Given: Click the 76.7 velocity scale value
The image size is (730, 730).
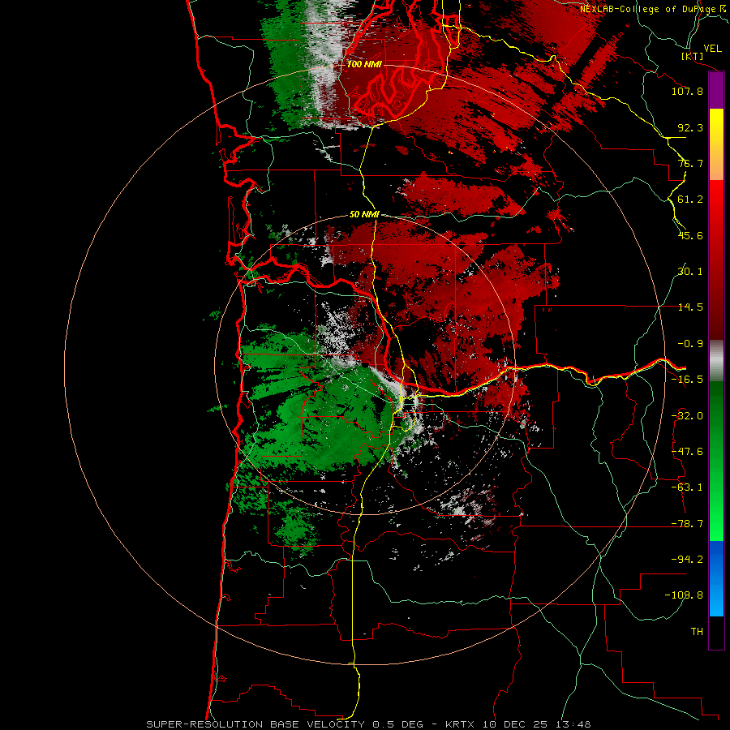Looking at the screenshot, I should (x=690, y=163).
